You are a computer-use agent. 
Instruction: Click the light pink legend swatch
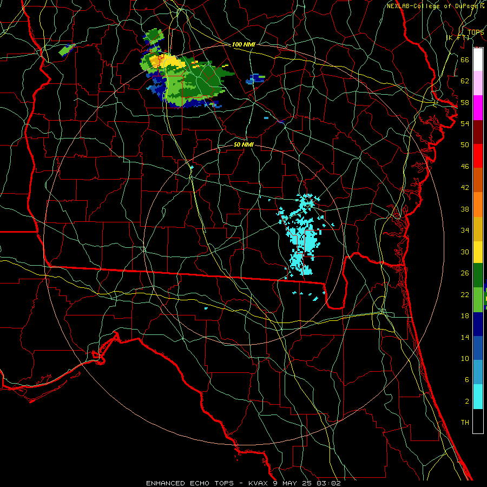point(478,83)
